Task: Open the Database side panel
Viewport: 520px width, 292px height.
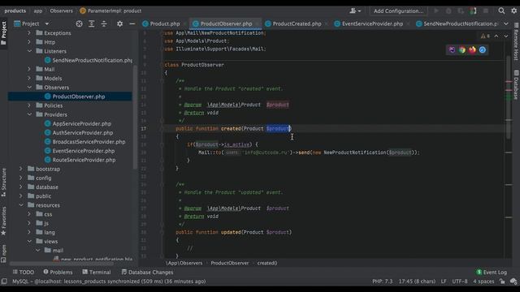Action: pos(516,84)
